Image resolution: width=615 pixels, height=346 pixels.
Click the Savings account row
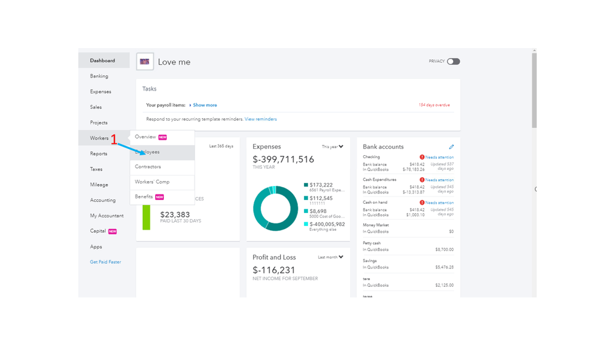click(408, 264)
